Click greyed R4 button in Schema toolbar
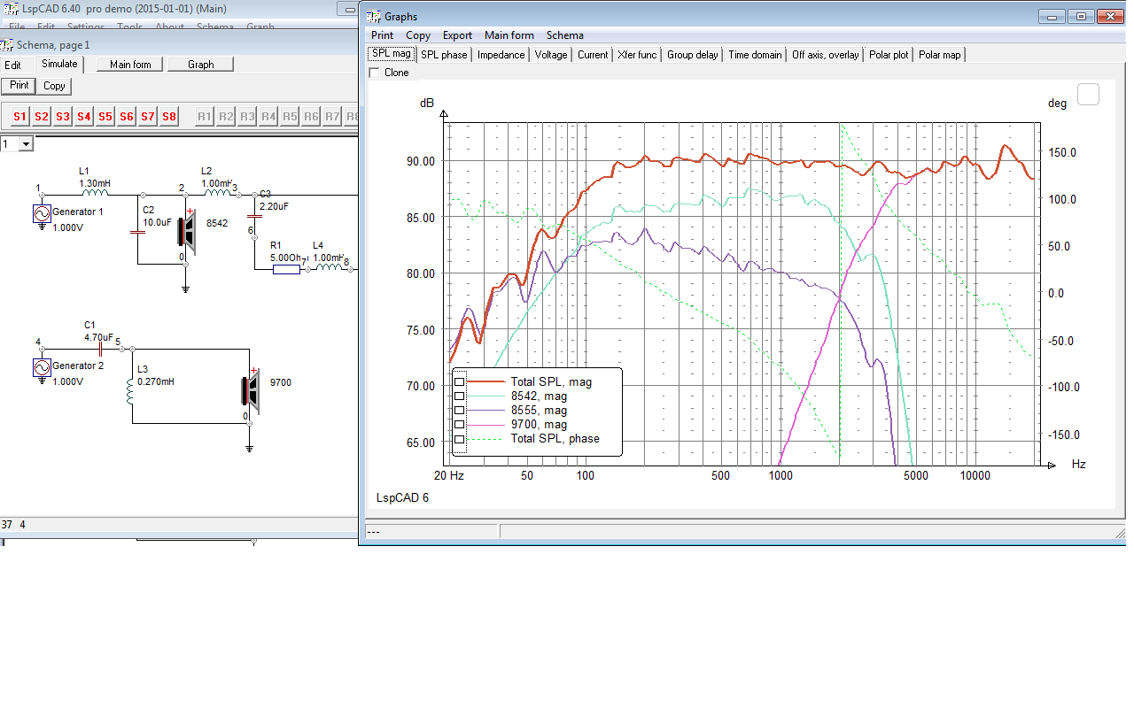This screenshot has width=1134, height=708. (x=268, y=116)
